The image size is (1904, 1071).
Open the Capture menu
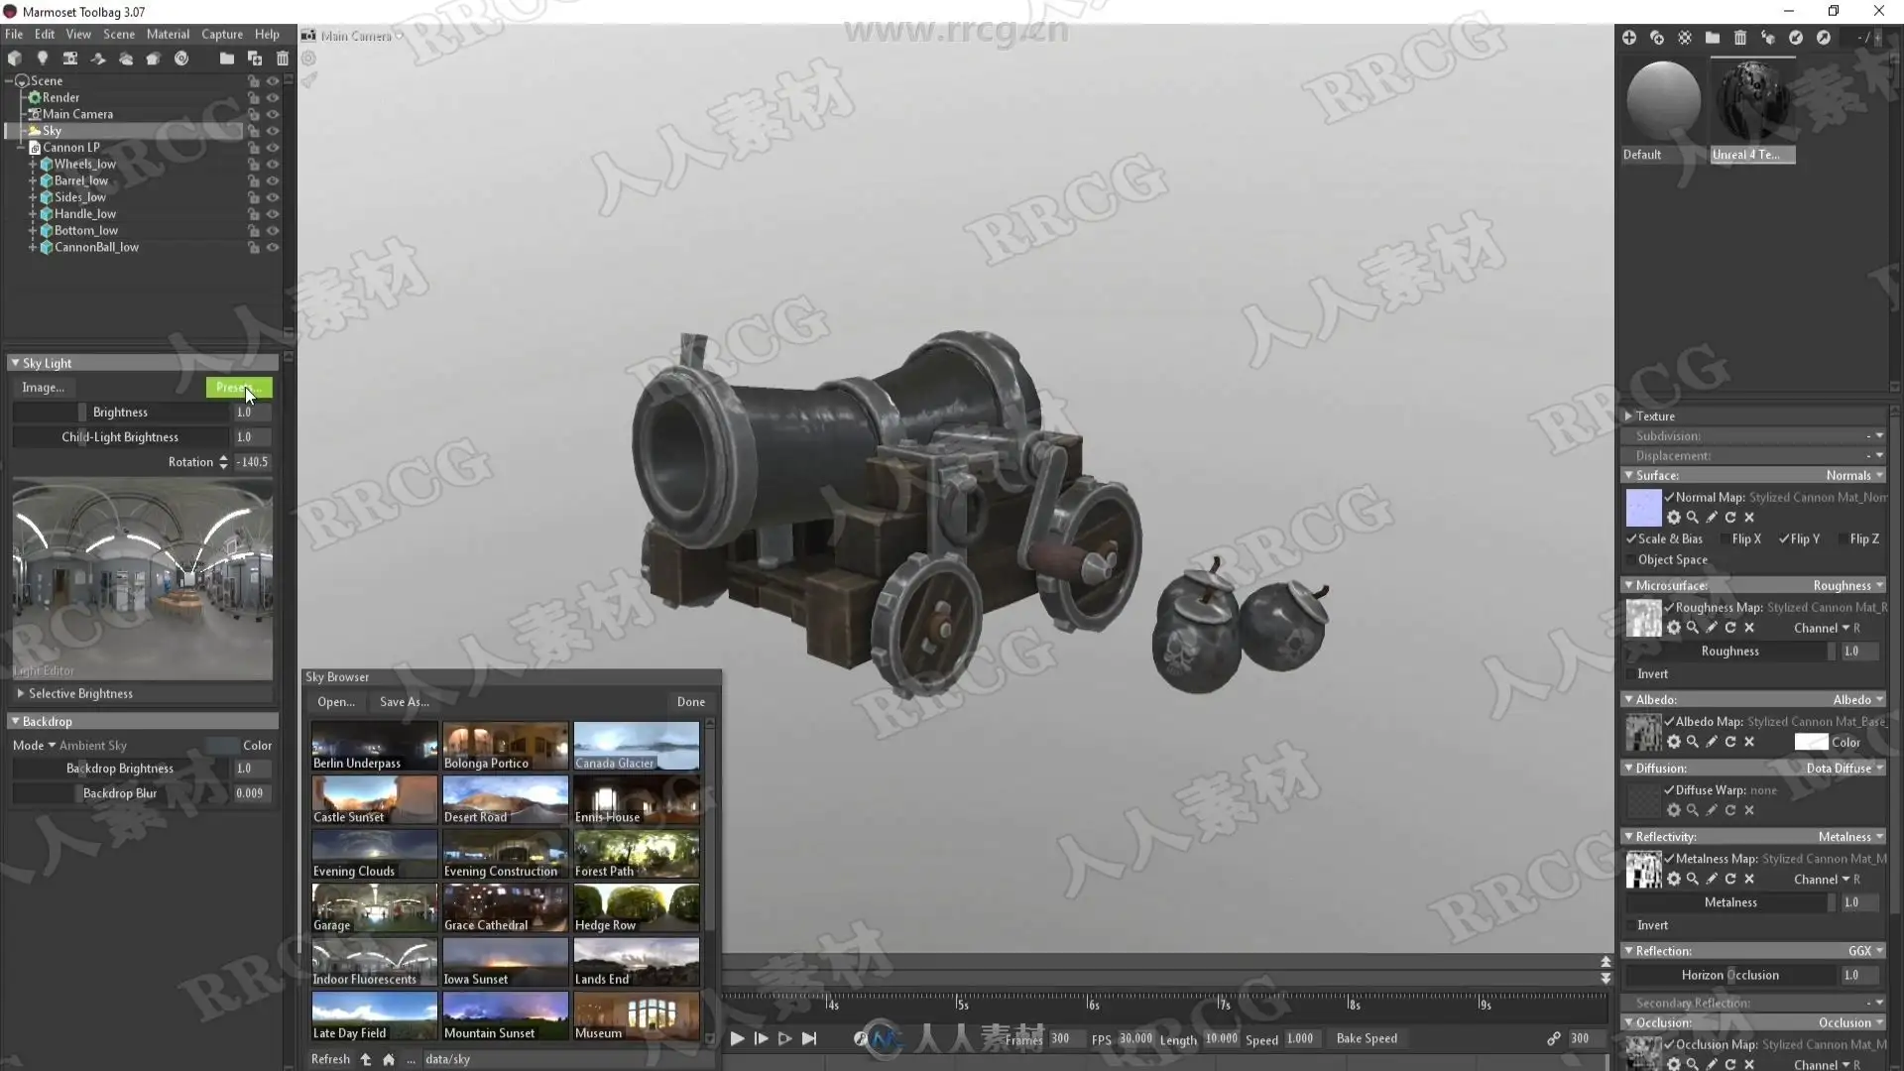221,34
